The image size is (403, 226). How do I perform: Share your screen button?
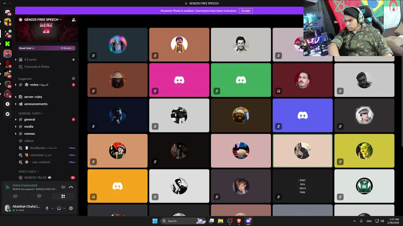click(x=39, y=196)
